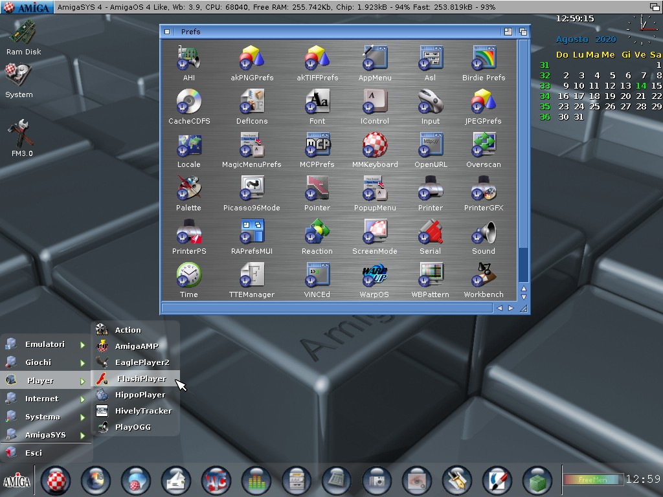This screenshot has width=663, height=497.
Task: Click the Prefs window scroll down arrow
Action: [x=523, y=298]
